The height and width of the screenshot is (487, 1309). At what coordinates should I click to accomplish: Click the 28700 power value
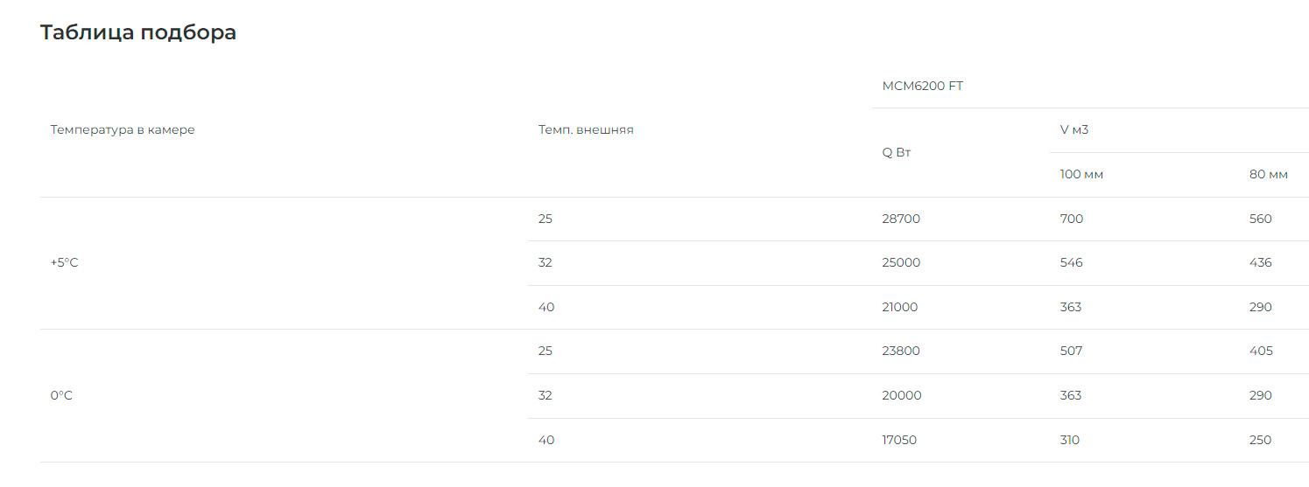(x=901, y=219)
